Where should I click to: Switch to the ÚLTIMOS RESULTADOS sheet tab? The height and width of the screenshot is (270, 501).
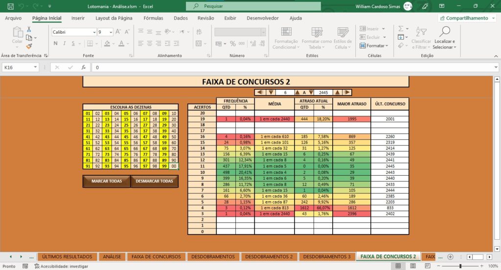coord(67,257)
